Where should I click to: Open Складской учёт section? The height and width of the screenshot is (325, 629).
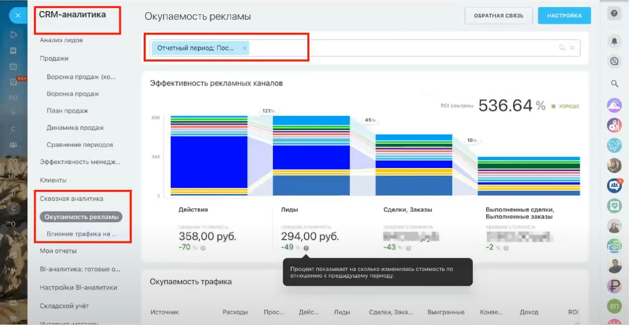(65, 306)
